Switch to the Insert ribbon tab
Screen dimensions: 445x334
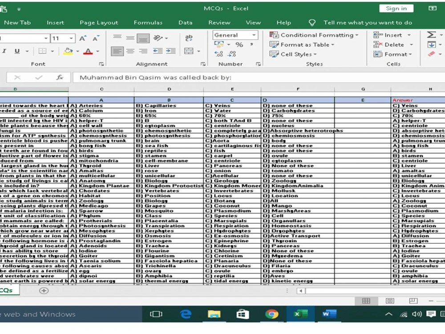(55, 22)
